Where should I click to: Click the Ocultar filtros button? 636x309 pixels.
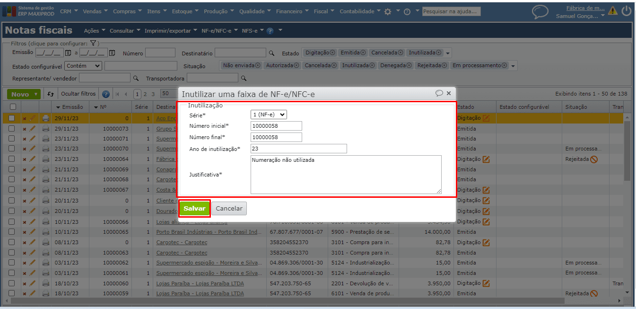pyautogui.click(x=78, y=94)
